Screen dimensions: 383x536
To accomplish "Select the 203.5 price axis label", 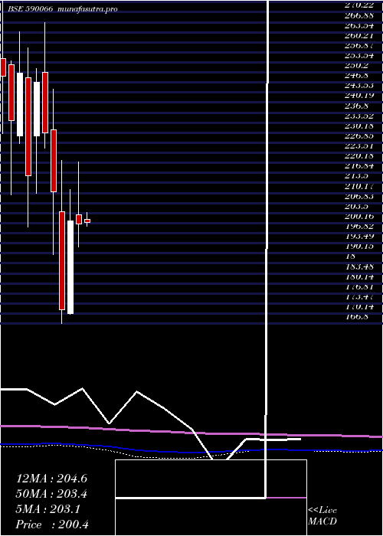I will point(357,206).
